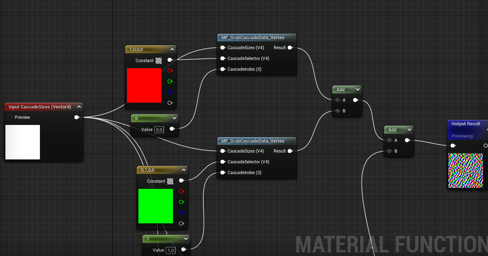Viewport: 488px width, 256px height.
Task: Click the red color preview on the 1,0,0,0 constant
Action: tap(144, 85)
